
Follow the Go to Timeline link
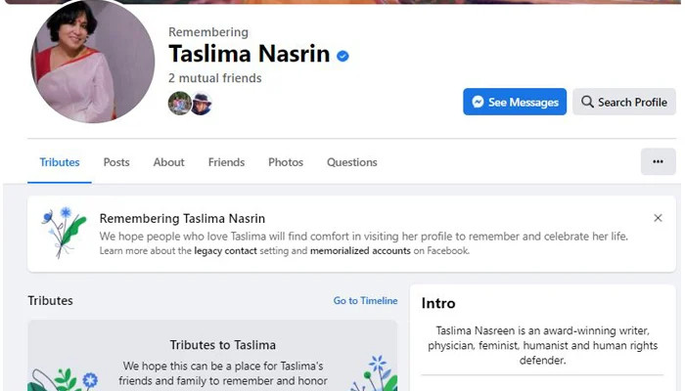click(365, 301)
